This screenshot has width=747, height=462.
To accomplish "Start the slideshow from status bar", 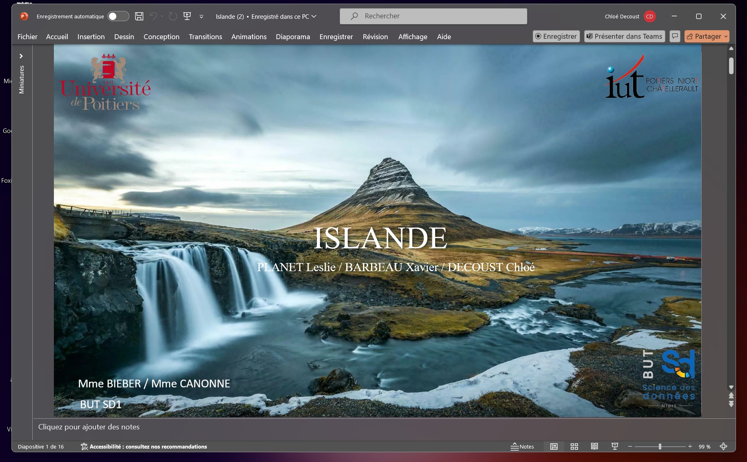I will point(615,447).
